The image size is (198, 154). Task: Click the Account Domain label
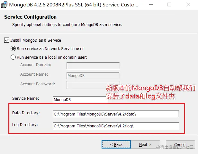pos(36,65)
